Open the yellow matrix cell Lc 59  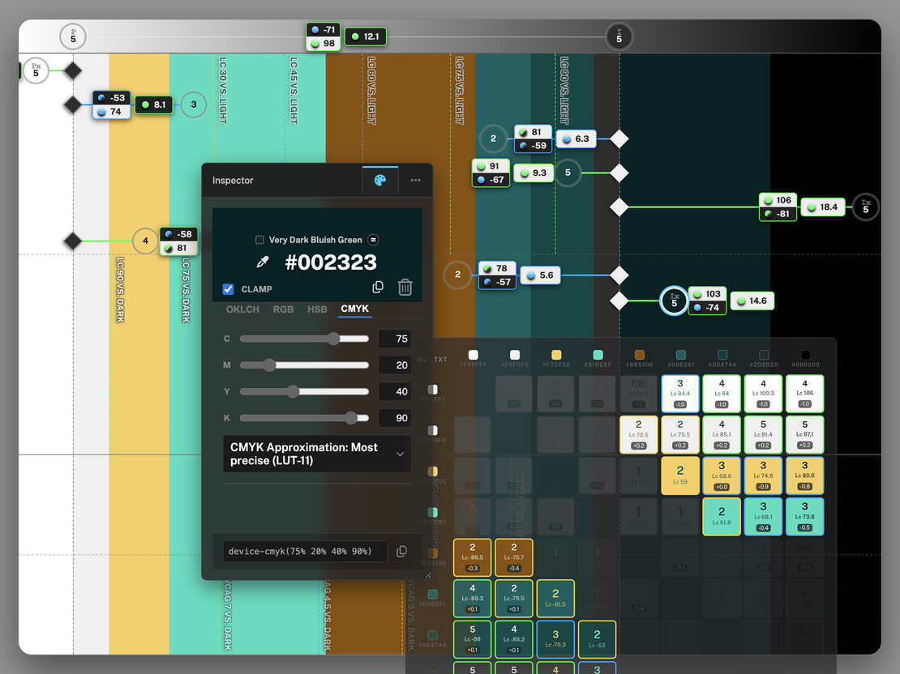coord(680,476)
